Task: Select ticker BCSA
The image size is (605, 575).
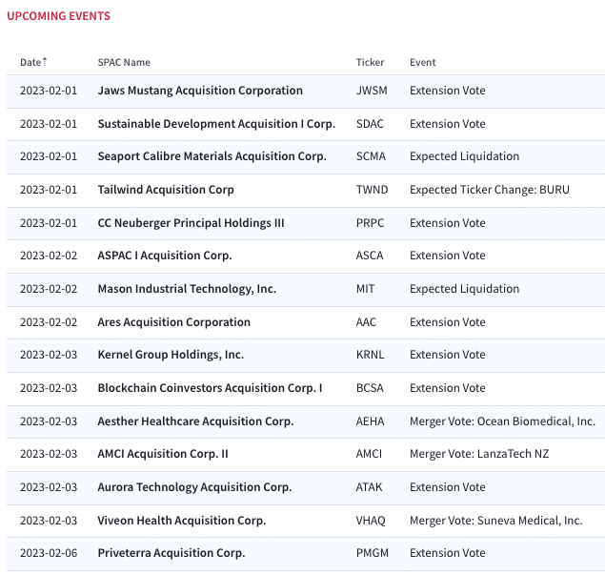Action: [370, 388]
